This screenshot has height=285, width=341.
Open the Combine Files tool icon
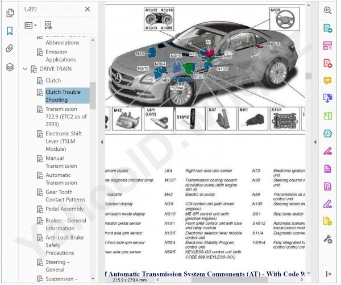327,98
